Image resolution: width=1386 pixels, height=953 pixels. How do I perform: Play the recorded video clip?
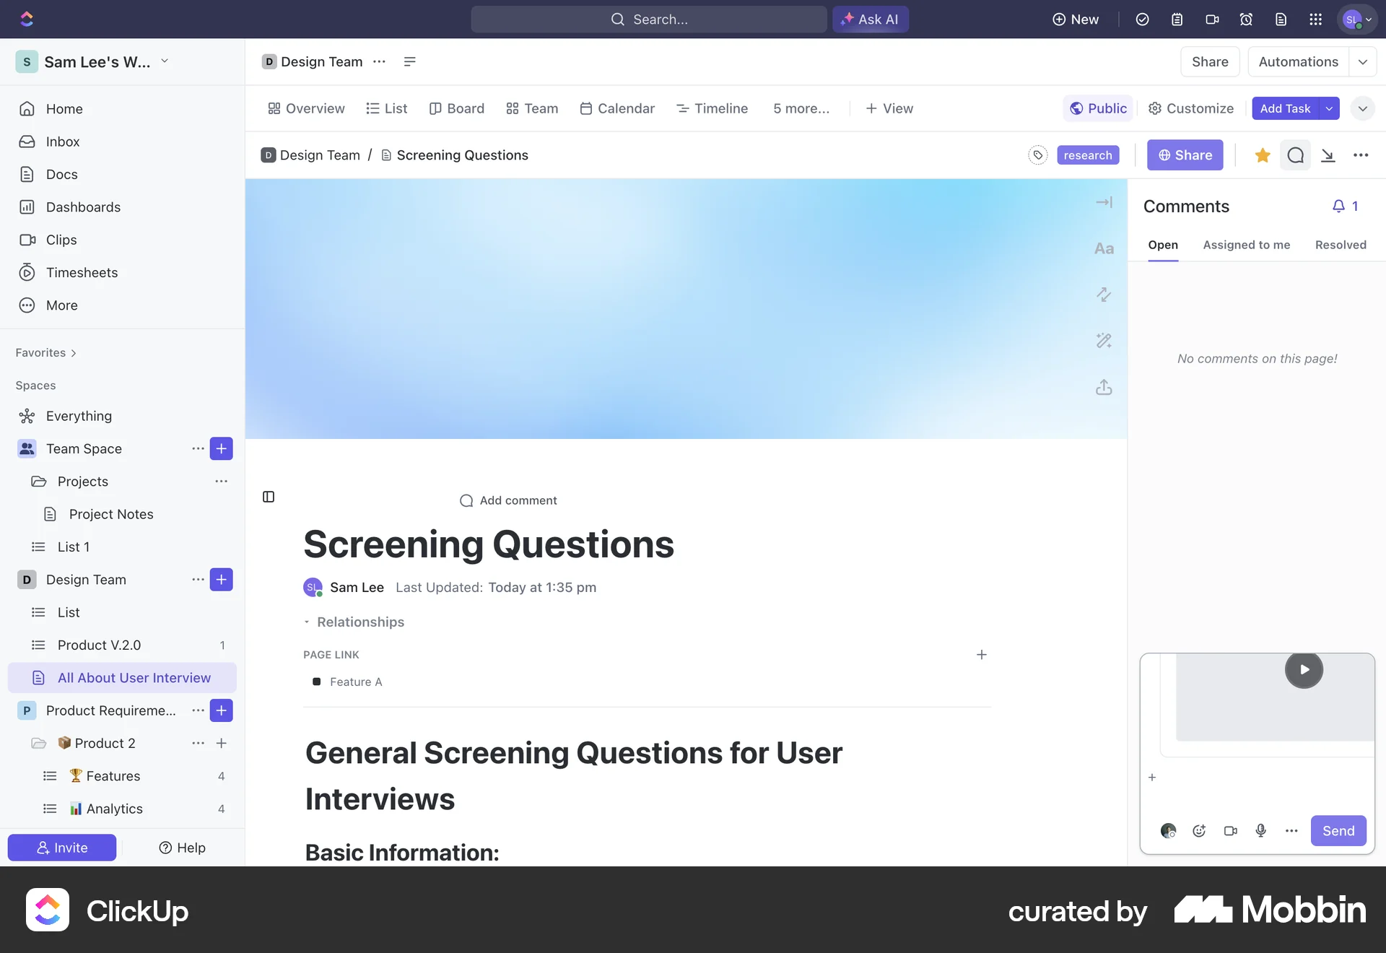[1304, 669]
